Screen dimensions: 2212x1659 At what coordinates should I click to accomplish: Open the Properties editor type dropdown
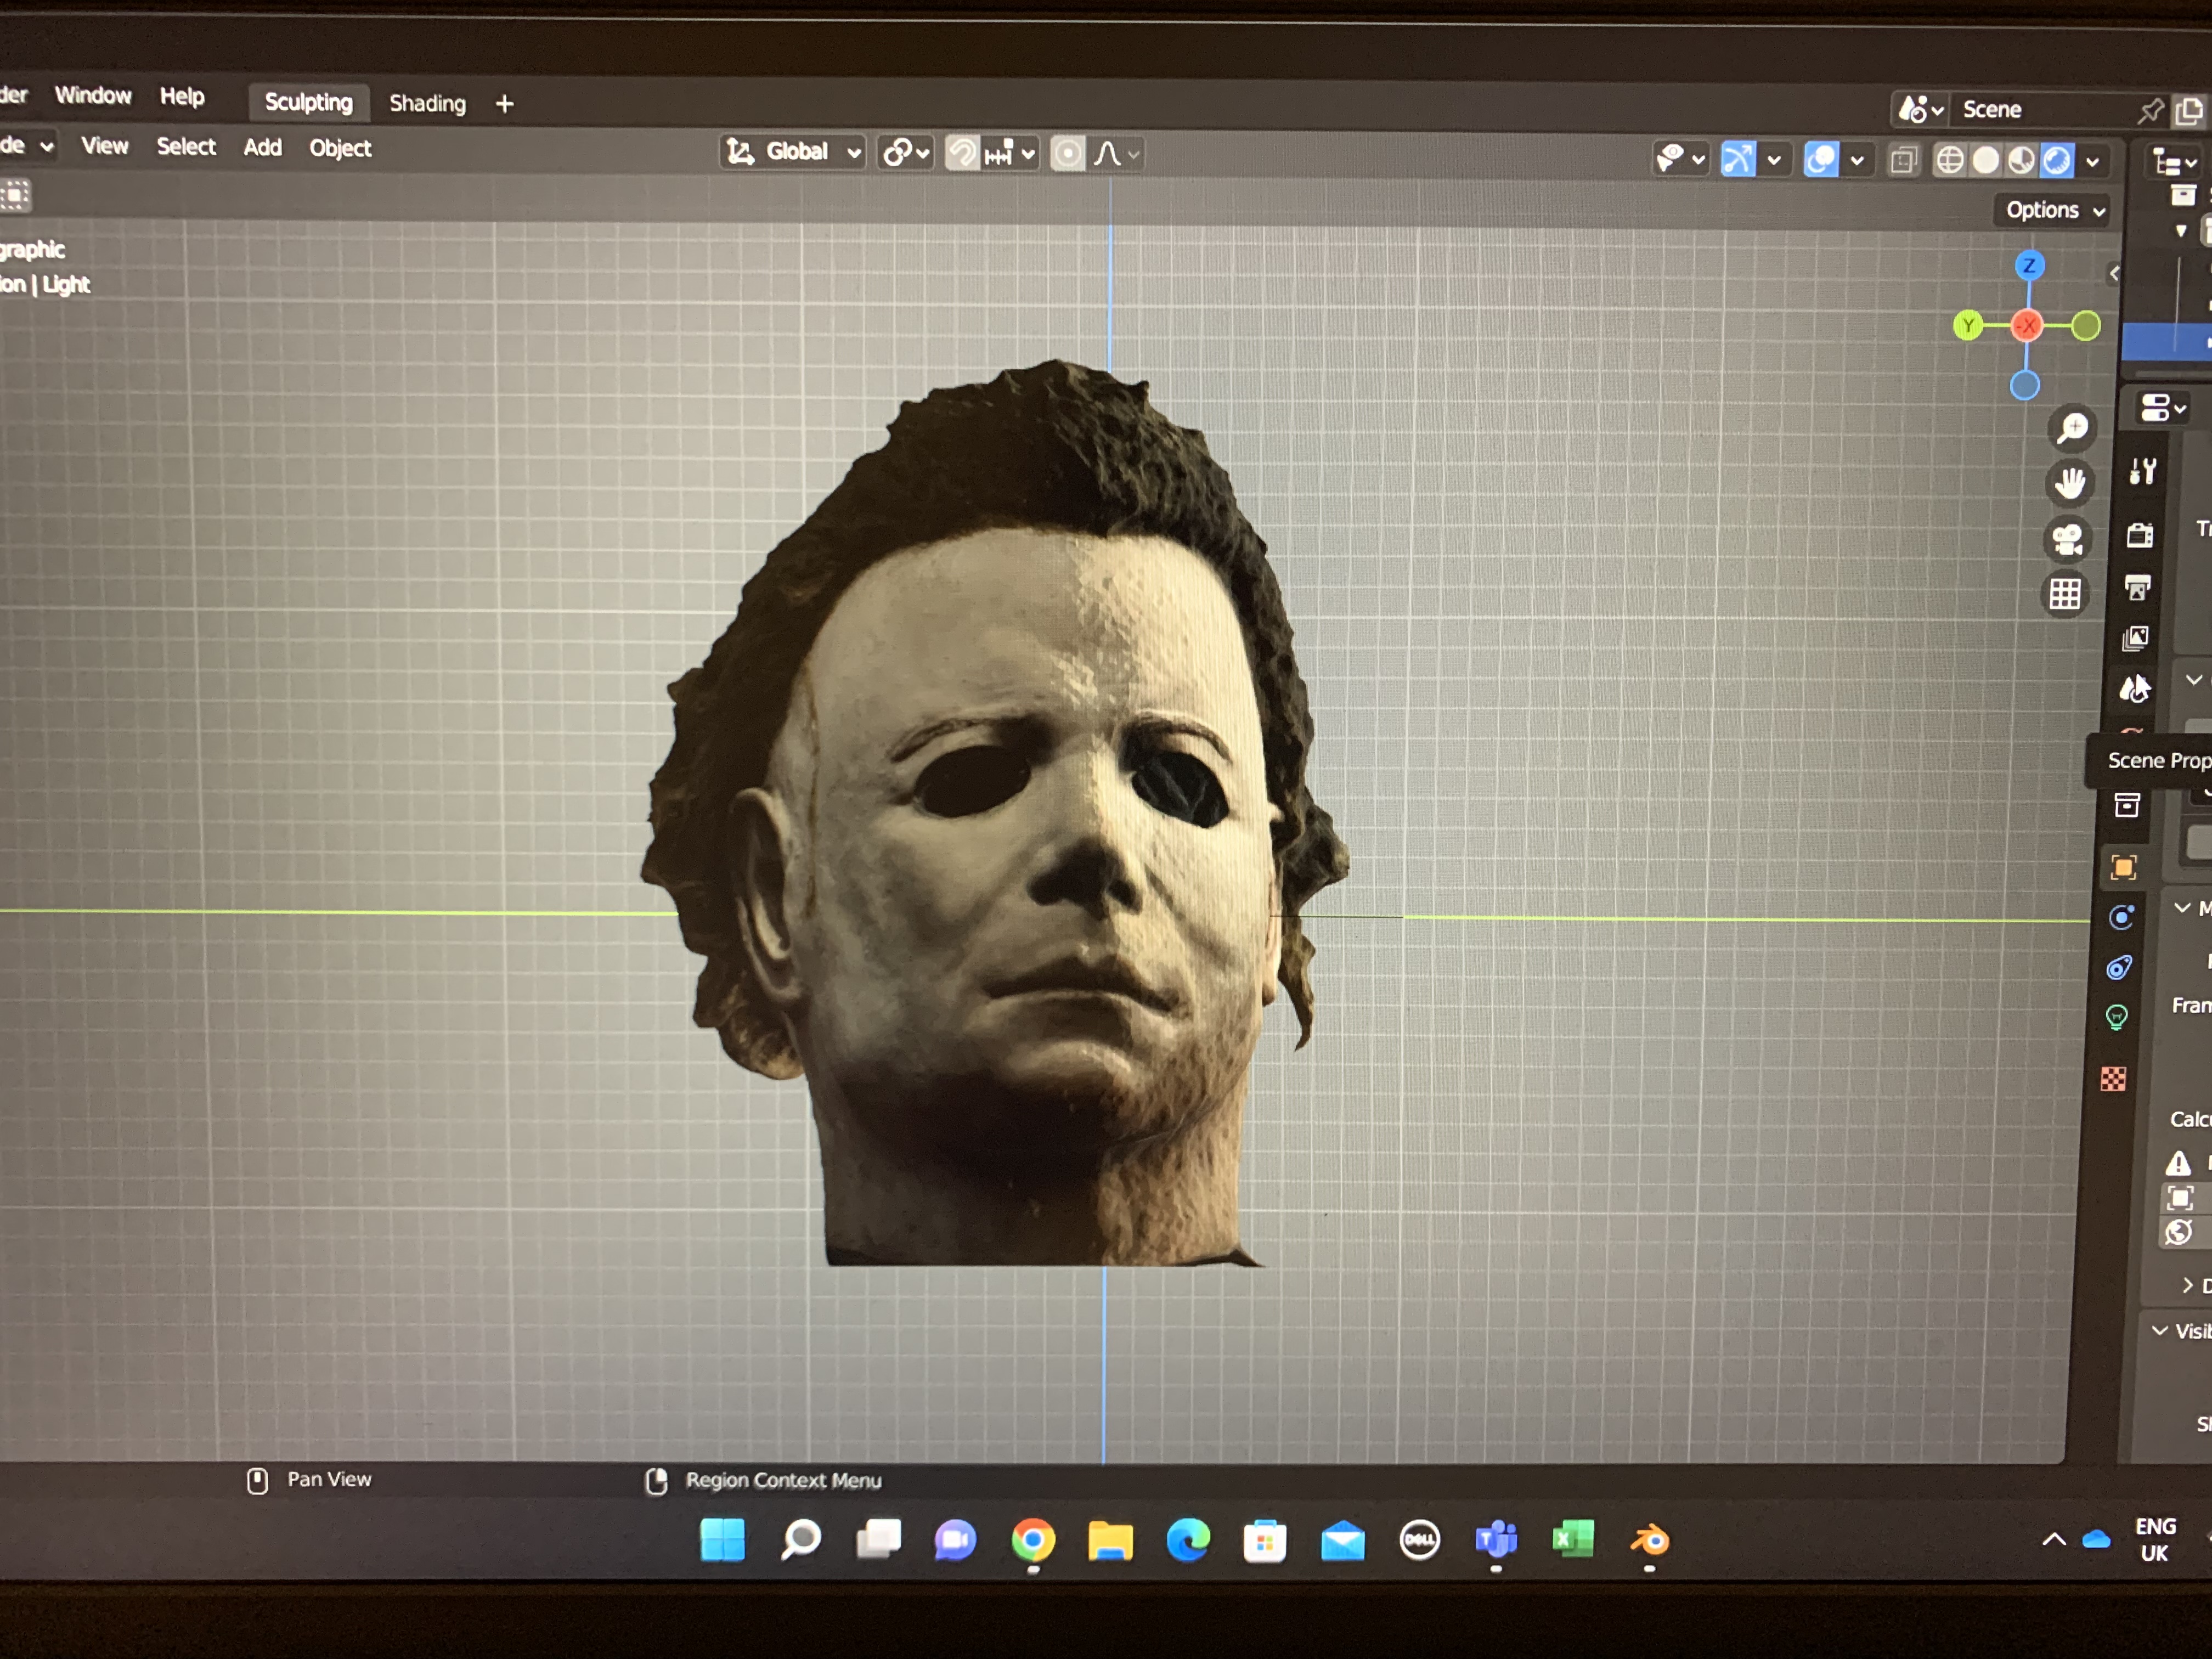pyautogui.click(x=2164, y=408)
